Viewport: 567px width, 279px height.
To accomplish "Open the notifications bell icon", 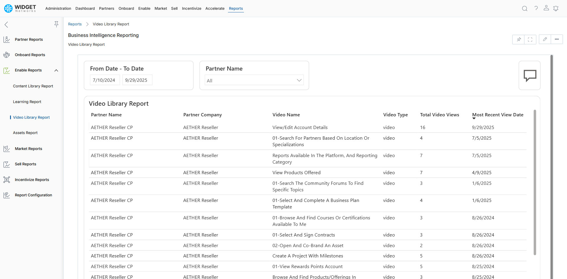I will [556, 9].
